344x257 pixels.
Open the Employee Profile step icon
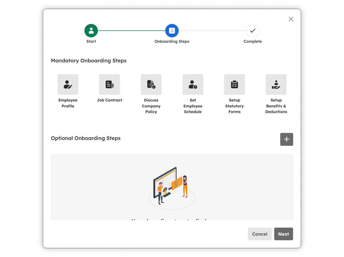pyautogui.click(x=68, y=85)
